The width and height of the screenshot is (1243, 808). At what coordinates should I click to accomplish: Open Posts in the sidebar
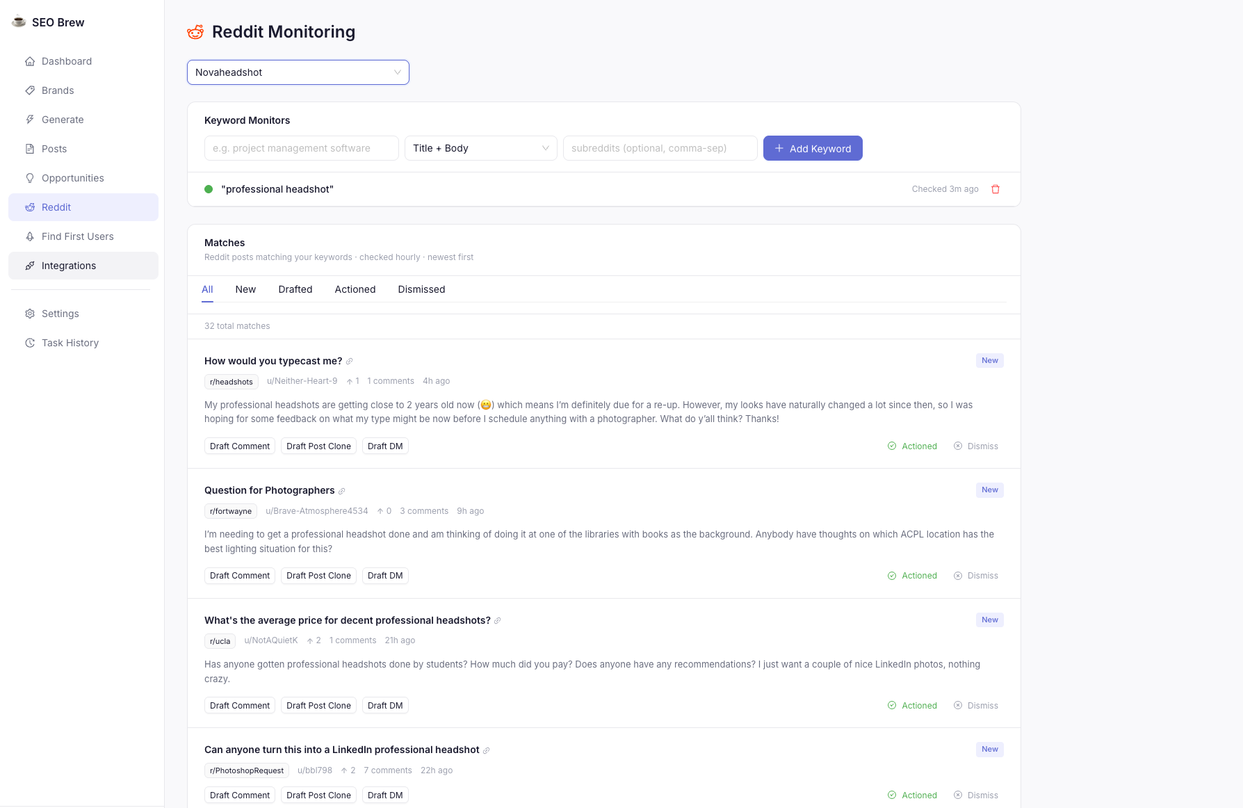pos(83,149)
